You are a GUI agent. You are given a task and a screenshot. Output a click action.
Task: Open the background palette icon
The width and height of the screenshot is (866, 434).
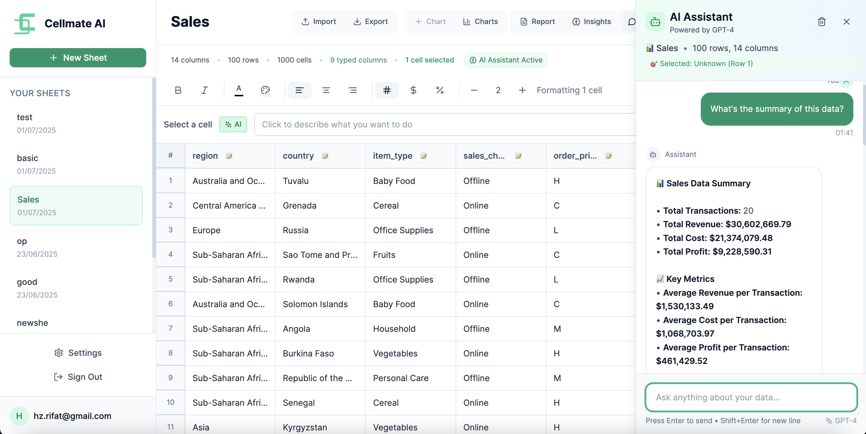[265, 90]
